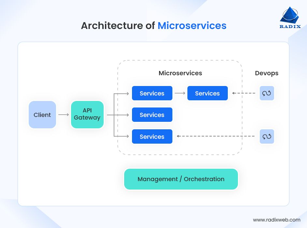307x228 pixels.
Task: Select the rightmost Services block
Action: click(207, 93)
